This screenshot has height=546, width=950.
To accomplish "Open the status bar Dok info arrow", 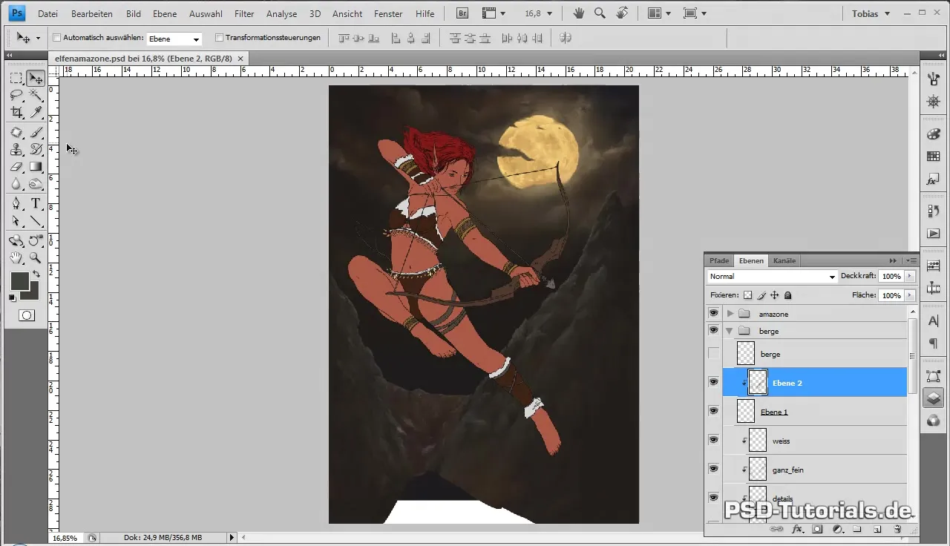I will point(232,537).
